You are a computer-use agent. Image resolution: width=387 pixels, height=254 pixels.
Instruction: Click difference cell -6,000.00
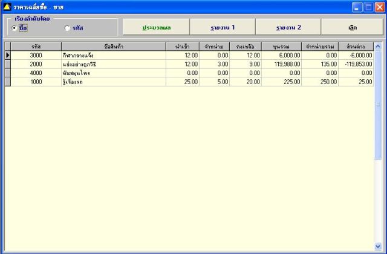[x=356, y=55]
